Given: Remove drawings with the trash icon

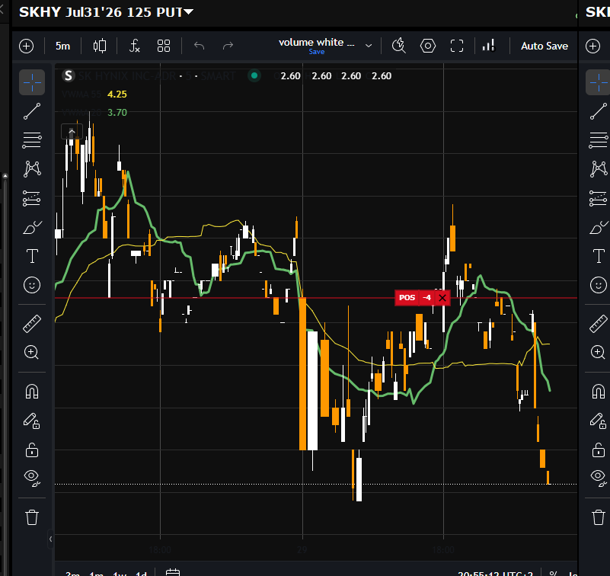Looking at the screenshot, I should (32, 517).
